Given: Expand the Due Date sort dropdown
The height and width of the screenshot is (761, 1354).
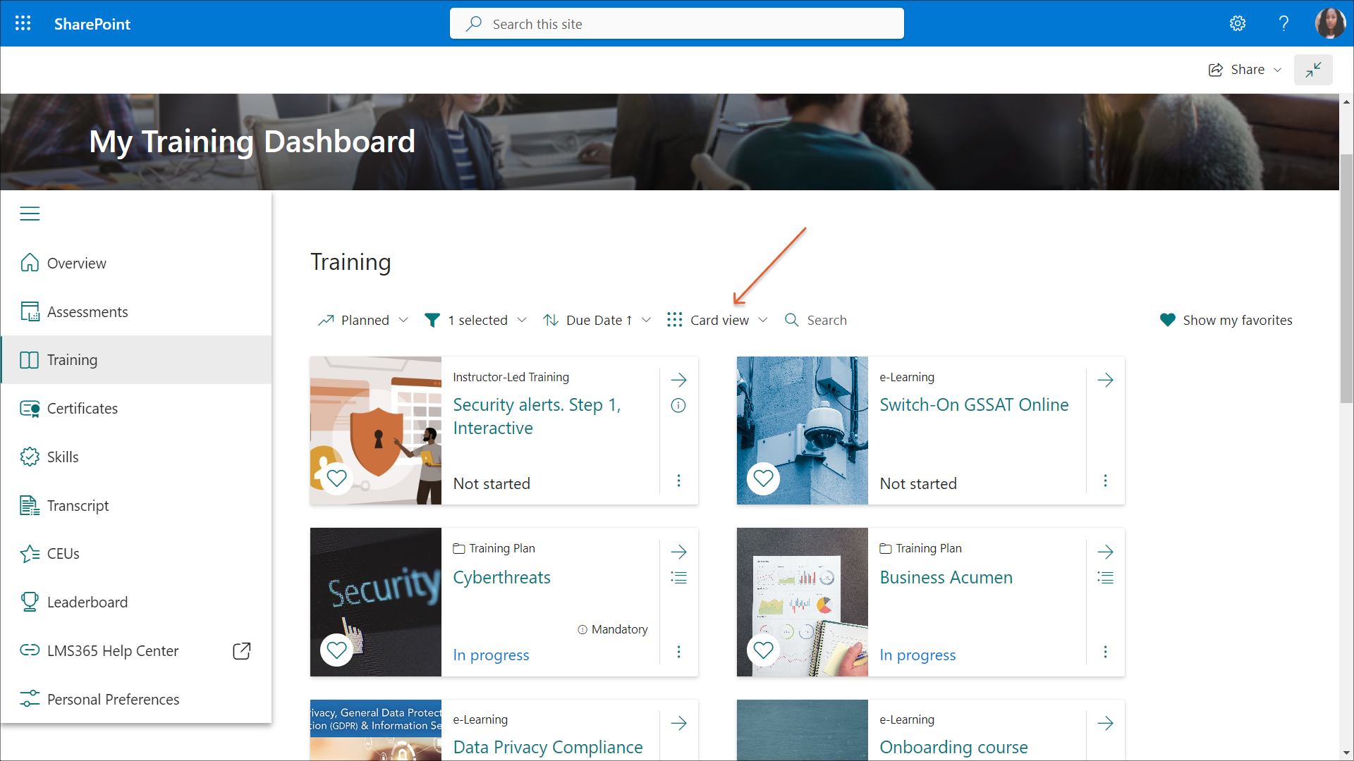Looking at the screenshot, I should point(597,320).
